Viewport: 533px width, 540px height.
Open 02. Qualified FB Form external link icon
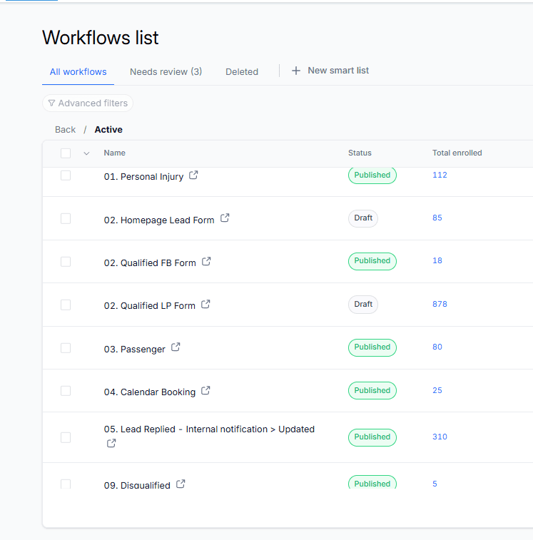(x=206, y=261)
